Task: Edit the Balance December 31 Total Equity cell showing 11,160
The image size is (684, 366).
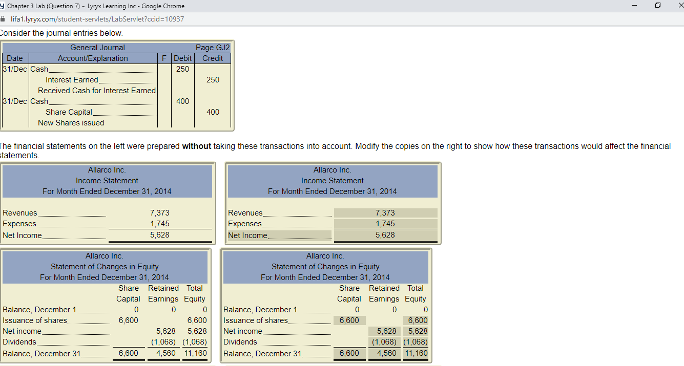Action: (415, 353)
